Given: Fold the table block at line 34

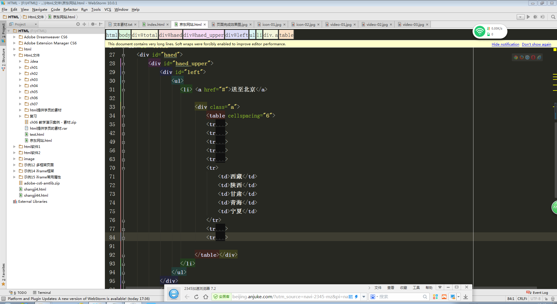Looking at the screenshot, I should pos(123,116).
